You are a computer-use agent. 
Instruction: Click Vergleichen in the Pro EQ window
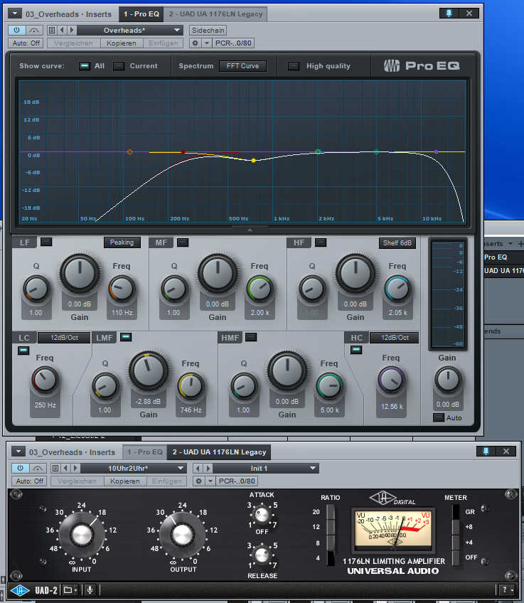pyautogui.click(x=74, y=43)
